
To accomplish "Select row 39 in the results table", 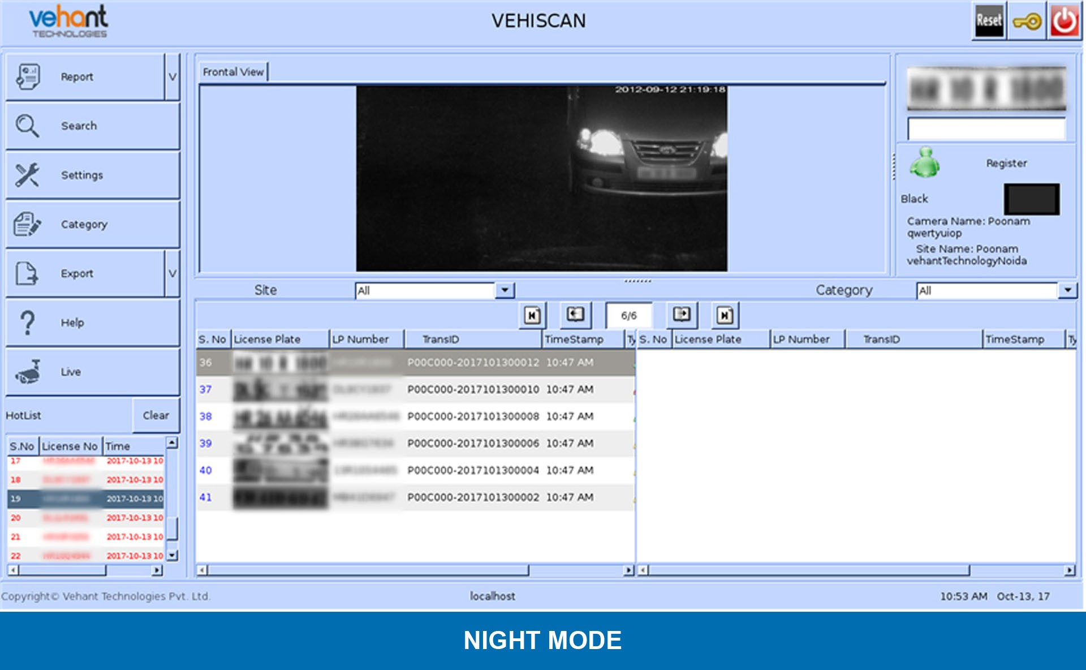I will click(x=415, y=443).
